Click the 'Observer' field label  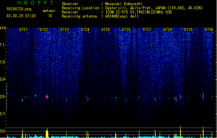[70, 4]
